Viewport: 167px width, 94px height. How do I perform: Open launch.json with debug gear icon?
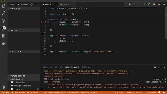point(31,5)
